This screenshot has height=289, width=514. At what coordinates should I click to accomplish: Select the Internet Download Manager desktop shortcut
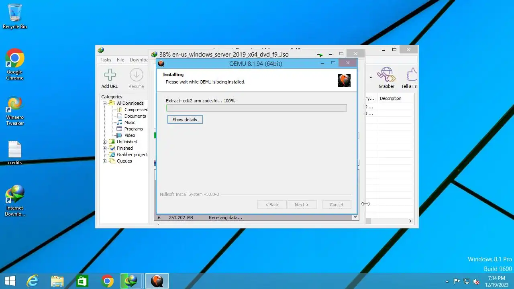(x=15, y=194)
